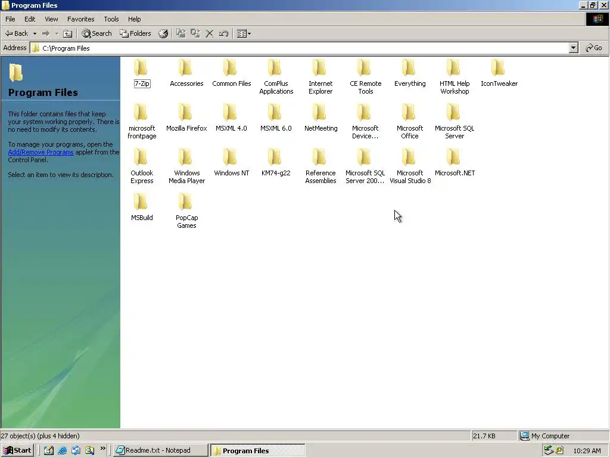This screenshot has height=458, width=610.
Task: Select the Outlook Express folder
Action: click(x=142, y=166)
